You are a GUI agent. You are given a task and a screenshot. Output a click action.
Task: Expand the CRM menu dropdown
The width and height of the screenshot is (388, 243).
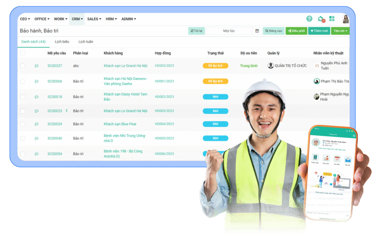pyautogui.click(x=77, y=19)
